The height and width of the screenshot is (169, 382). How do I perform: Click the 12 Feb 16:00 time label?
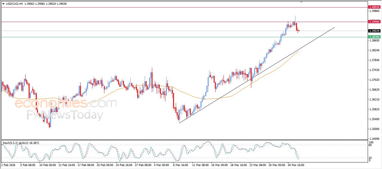[x=67, y=165]
